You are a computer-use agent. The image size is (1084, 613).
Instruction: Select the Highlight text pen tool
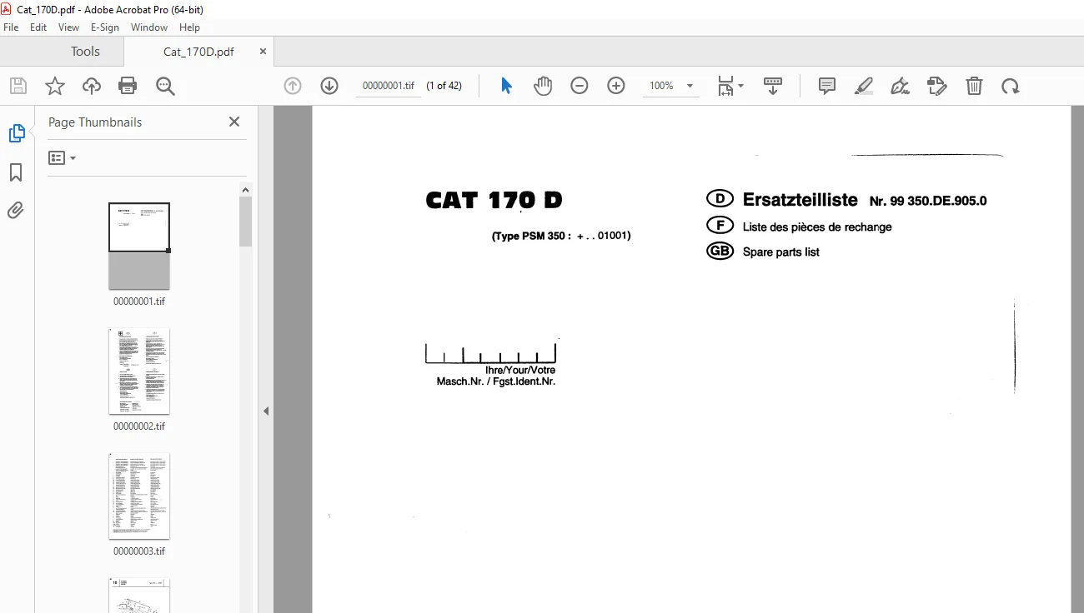(x=864, y=86)
